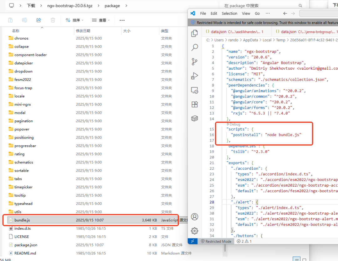Click Restricted Mode in the status bar
Viewport: 338px width, 261px height.
coord(216,241)
